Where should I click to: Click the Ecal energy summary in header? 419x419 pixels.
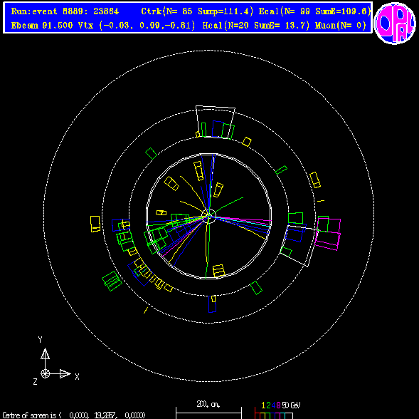[315, 11]
